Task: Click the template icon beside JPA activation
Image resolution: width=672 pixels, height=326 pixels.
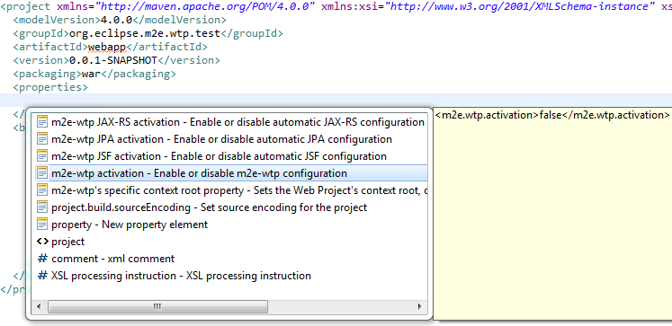Action: [x=42, y=139]
